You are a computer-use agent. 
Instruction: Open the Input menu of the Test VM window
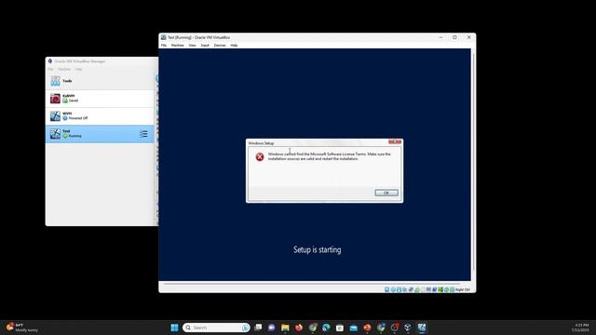click(205, 46)
